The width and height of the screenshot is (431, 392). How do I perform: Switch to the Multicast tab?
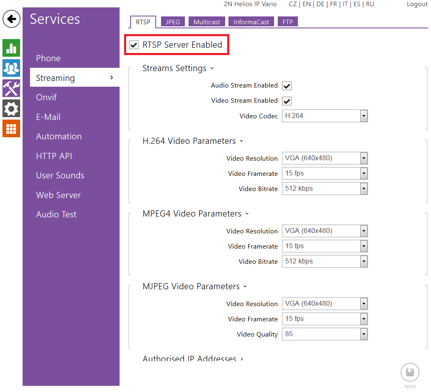207,22
